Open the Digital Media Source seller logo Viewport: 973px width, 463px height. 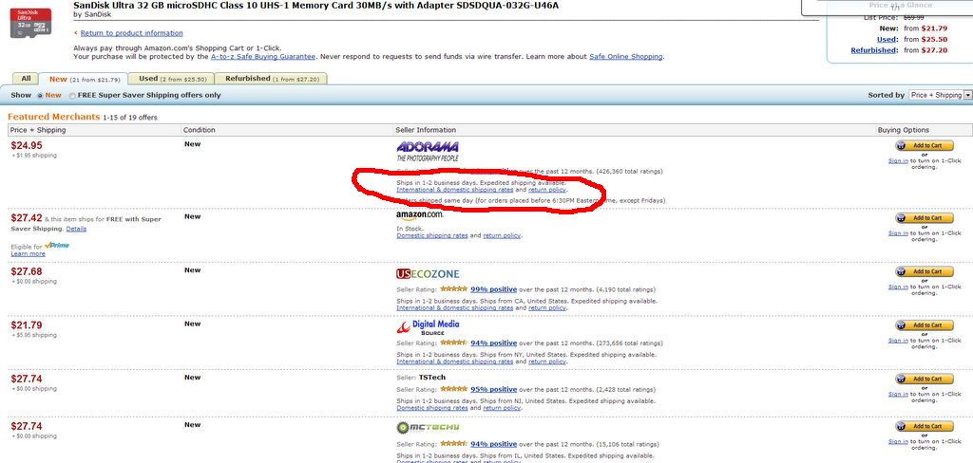428,327
